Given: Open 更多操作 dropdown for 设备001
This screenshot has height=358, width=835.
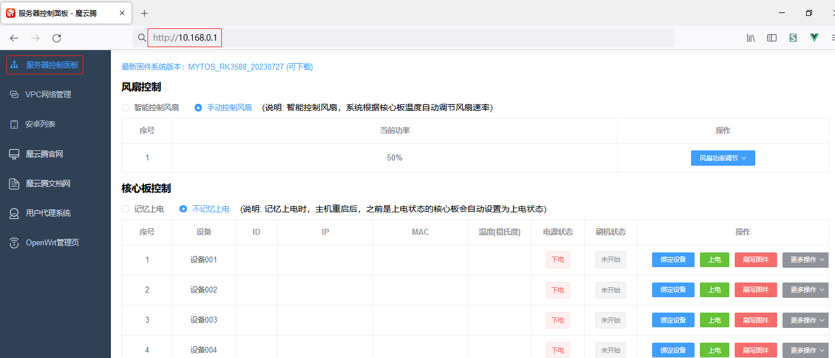Looking at the screenshot, I should (806, 260).
